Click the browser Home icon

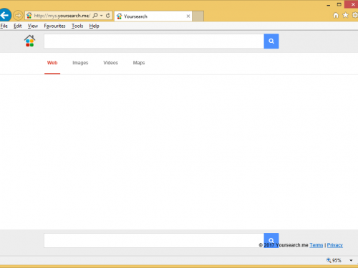[x=336, y=16]
